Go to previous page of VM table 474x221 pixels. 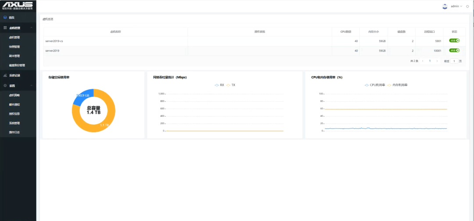pyautogui.click(x=423, y=61)
